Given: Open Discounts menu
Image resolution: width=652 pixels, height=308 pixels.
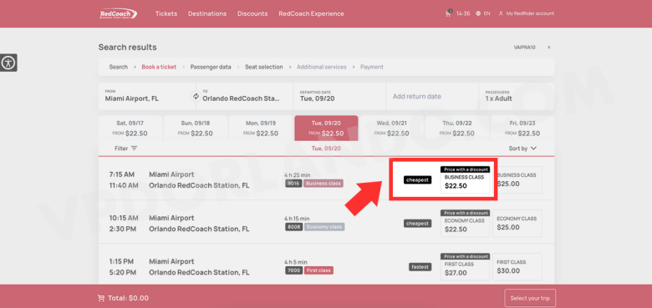Looking at the screenshot, I should (252, 13).
